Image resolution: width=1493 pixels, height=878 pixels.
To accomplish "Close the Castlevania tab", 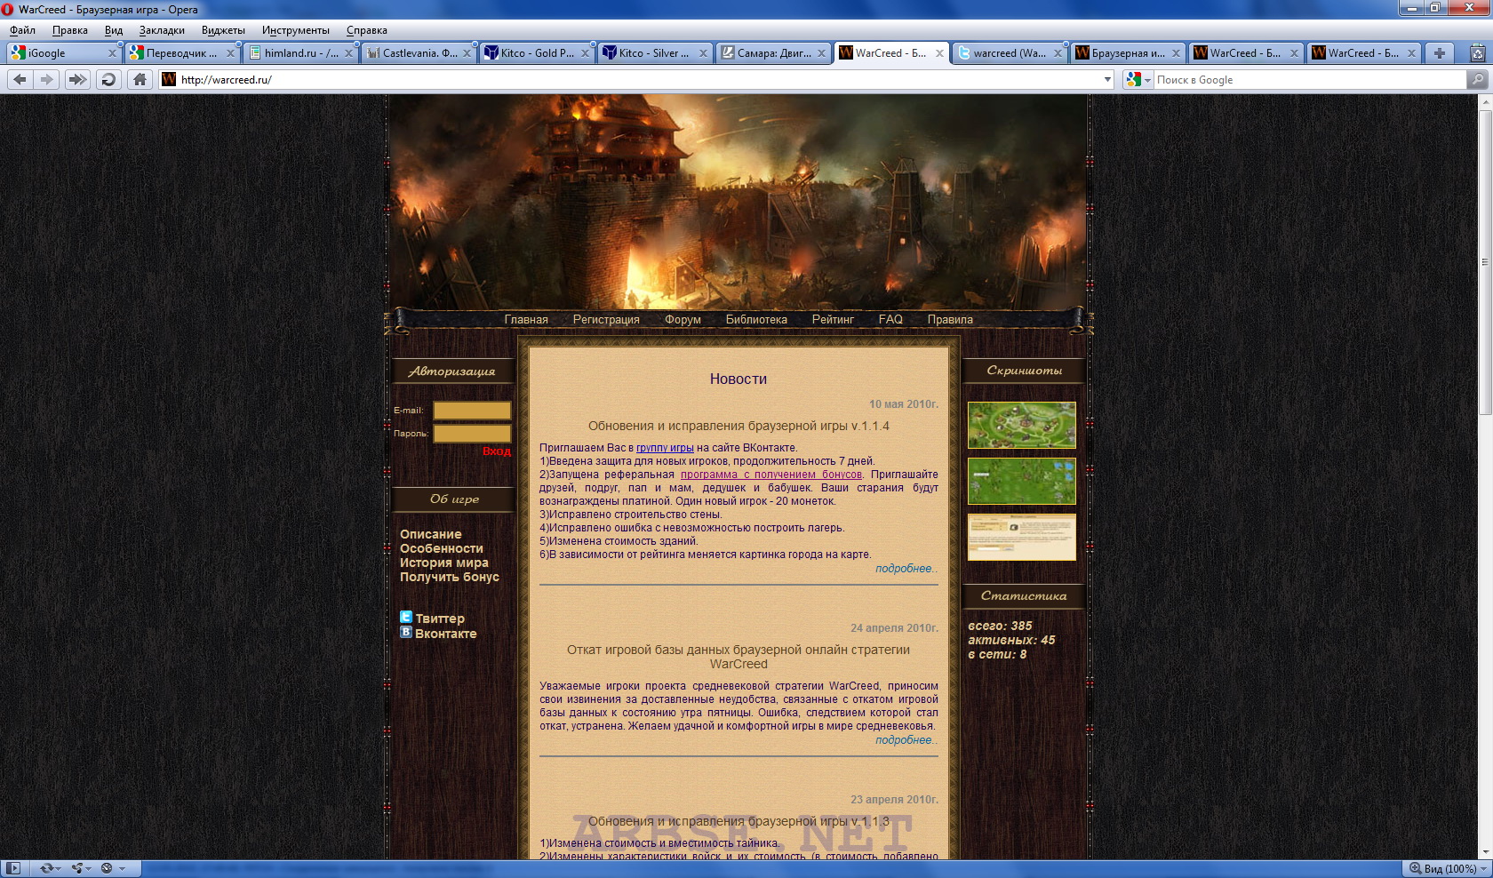I will [x=467, y=53].
